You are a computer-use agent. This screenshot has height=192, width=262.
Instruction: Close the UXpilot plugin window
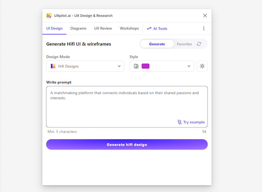205,16
